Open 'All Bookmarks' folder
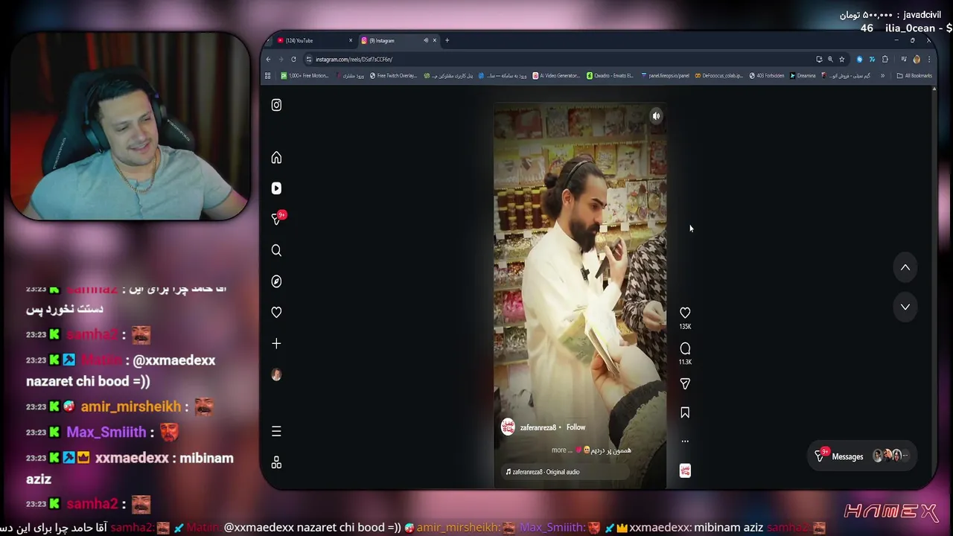This screenshot has width=953, height=536. [914, 75]
